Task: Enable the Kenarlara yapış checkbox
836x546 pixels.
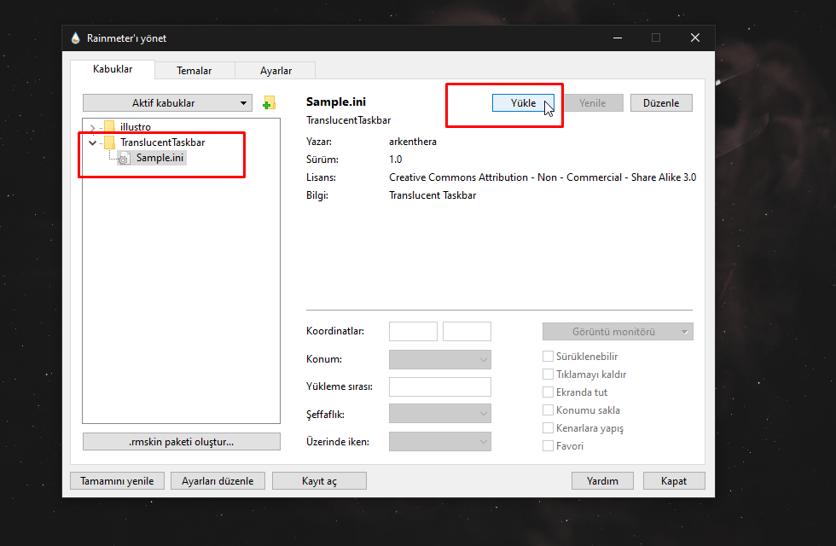Action: coord(548,428)
